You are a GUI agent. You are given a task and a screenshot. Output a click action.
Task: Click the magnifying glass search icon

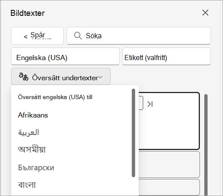[x=78, y=36]
